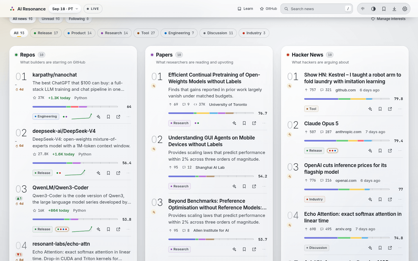Image resolution: width=418 pixels, height=261 pixels.
Task: Switch language with the 中 toggle
Action: (363, 9)
